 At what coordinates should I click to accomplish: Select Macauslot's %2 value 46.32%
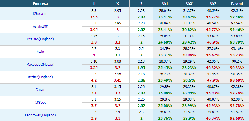coord(213,67)
